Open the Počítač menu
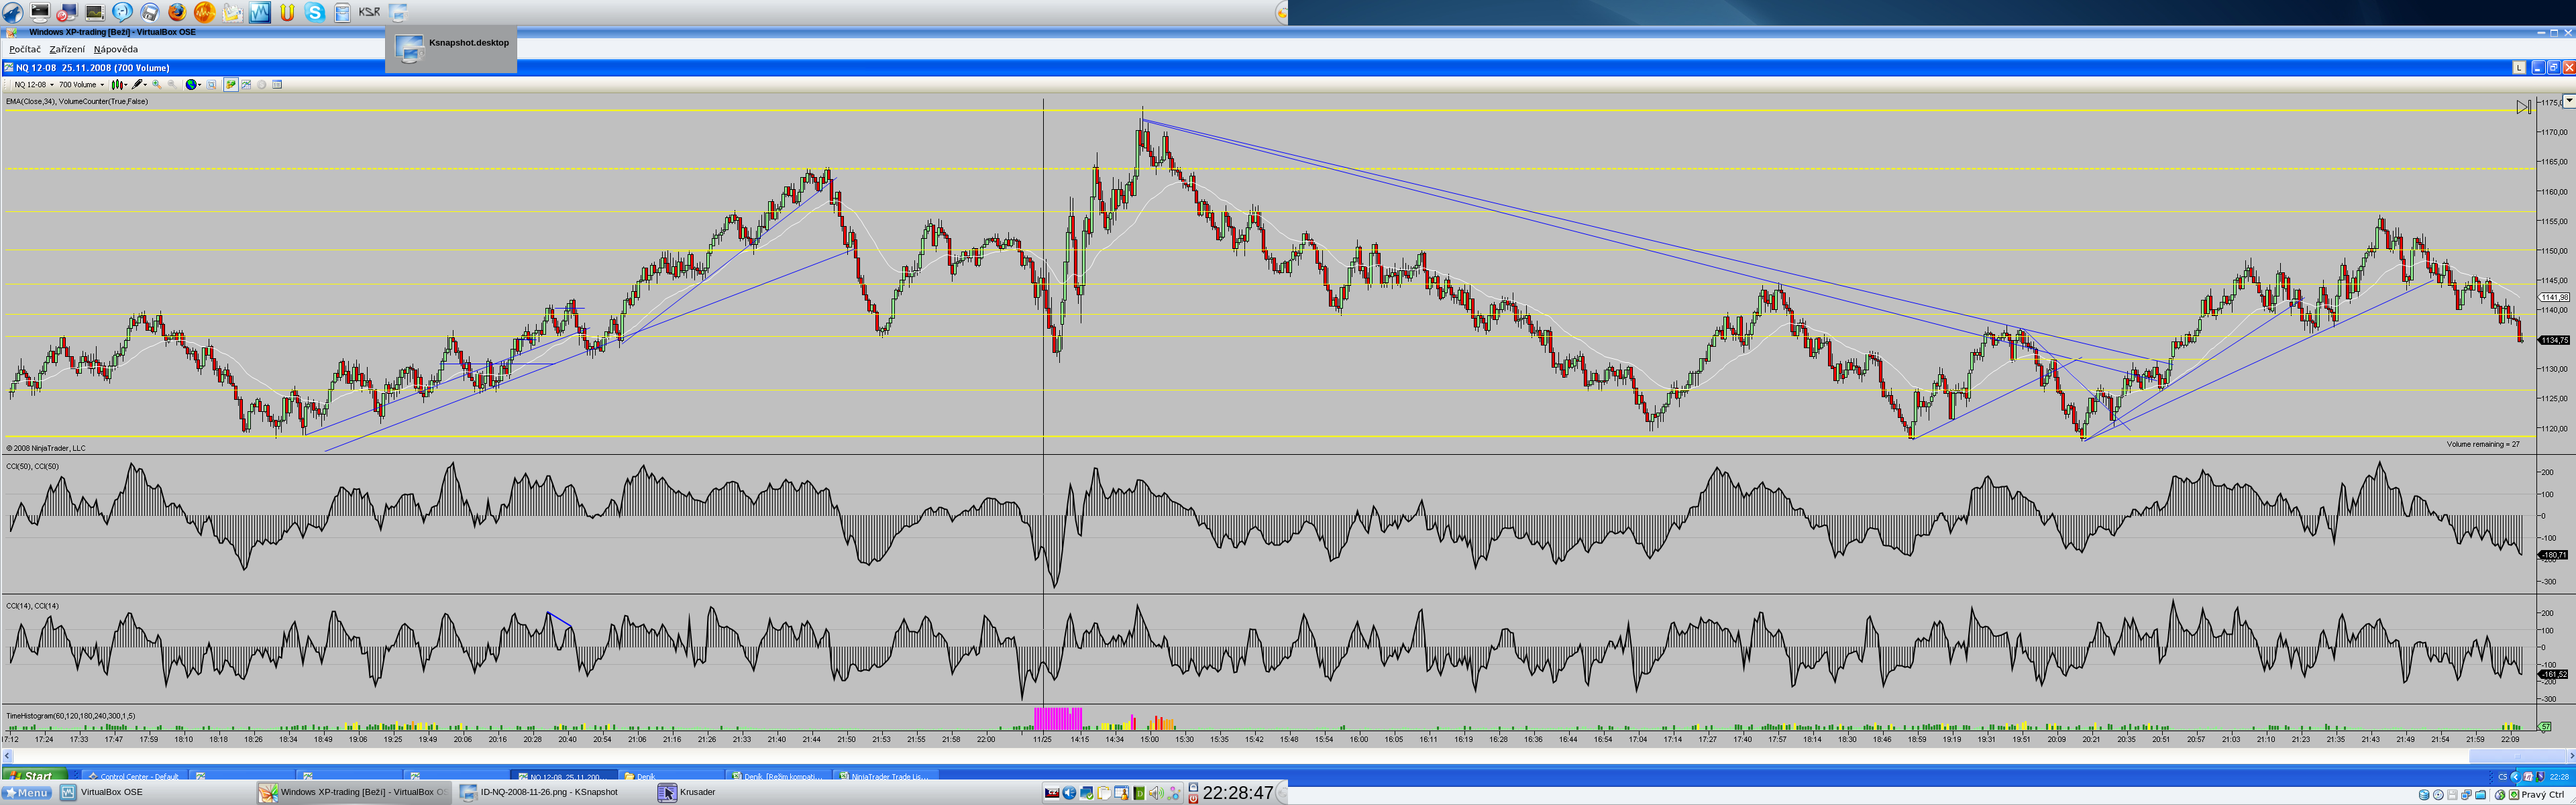 pos(25,49)
